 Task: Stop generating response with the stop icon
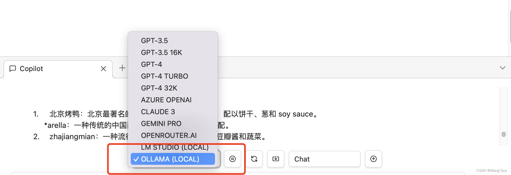[233, 159]
